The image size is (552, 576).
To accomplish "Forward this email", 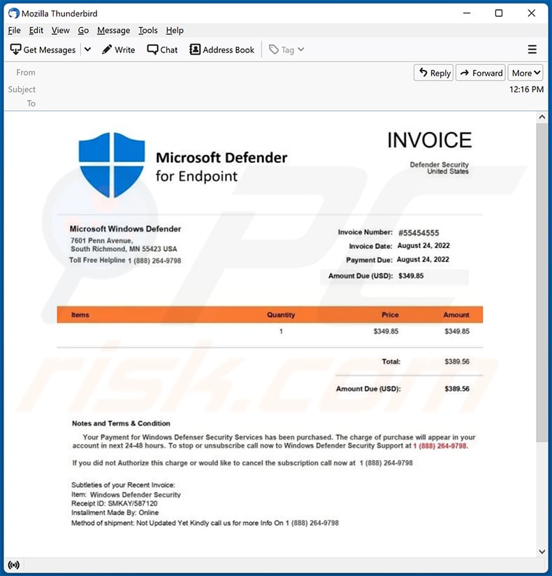I will click(481, 73).
